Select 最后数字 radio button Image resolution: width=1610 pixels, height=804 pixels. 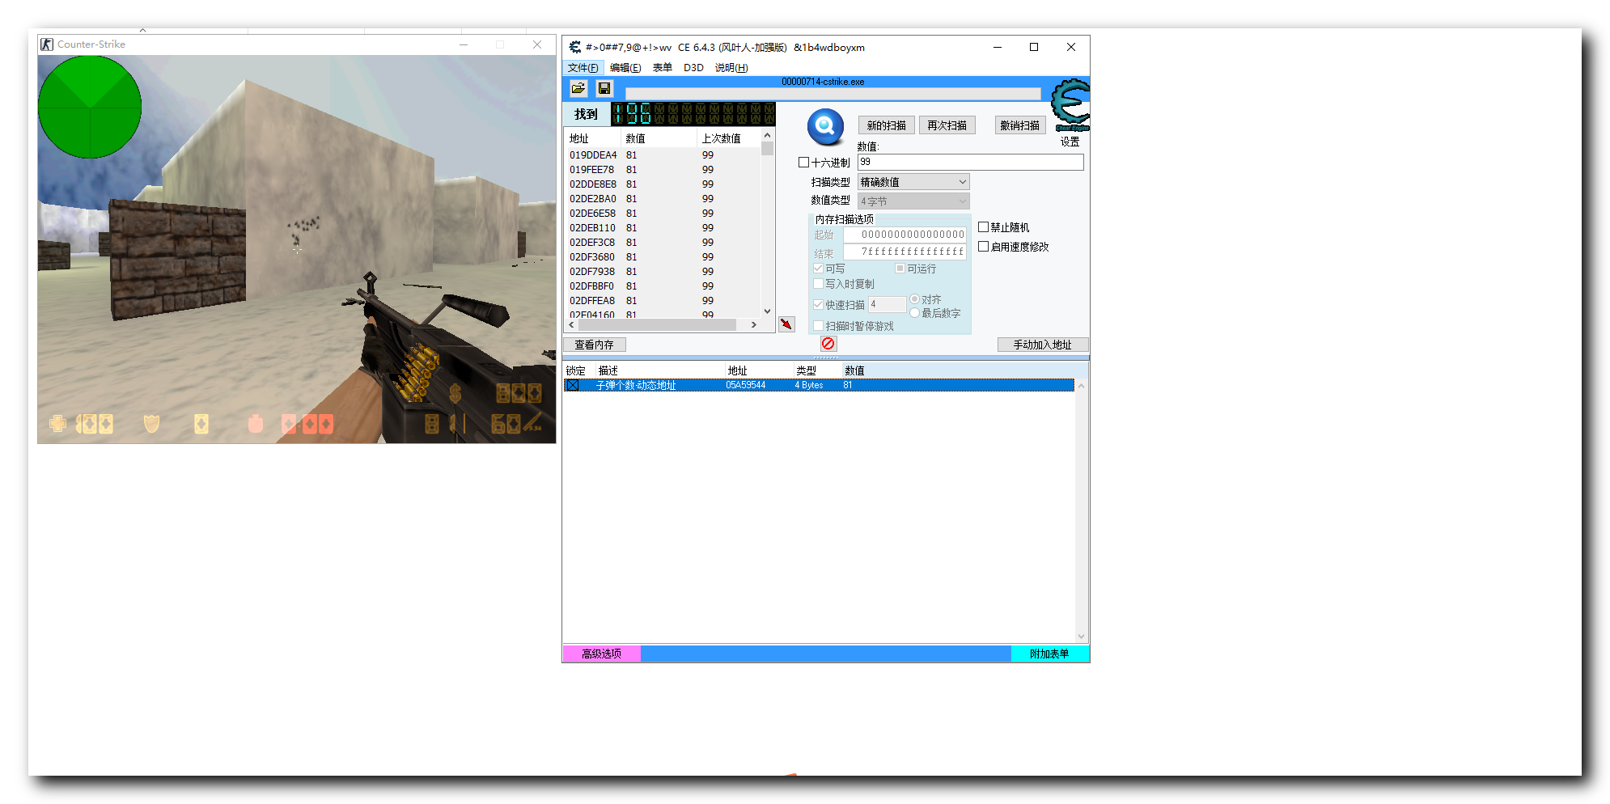coord(915,313)
